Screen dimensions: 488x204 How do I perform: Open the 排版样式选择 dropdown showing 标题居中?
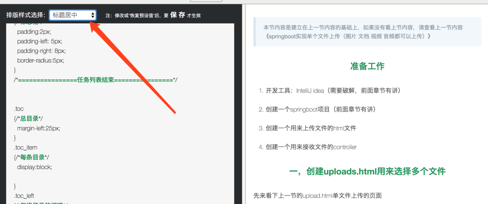(73, 15)
